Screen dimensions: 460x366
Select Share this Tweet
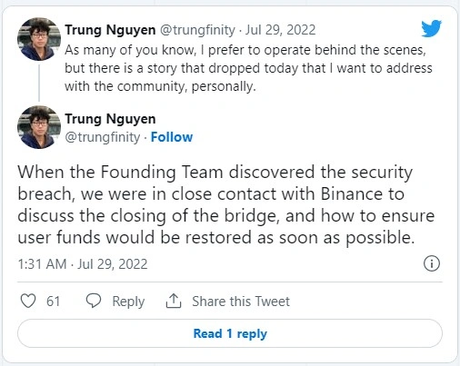[x=241, y=302]
